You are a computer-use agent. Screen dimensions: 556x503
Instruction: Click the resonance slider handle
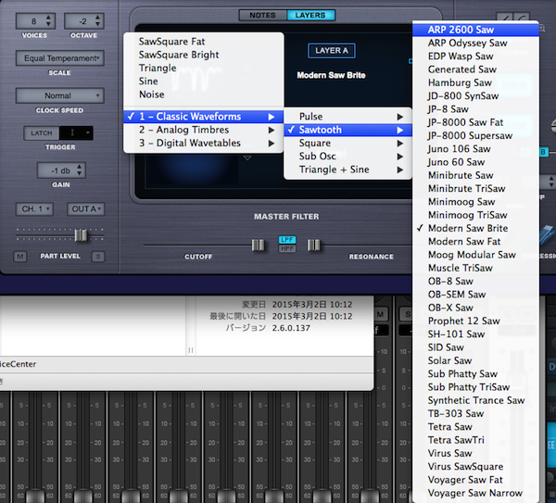point(314,245)
